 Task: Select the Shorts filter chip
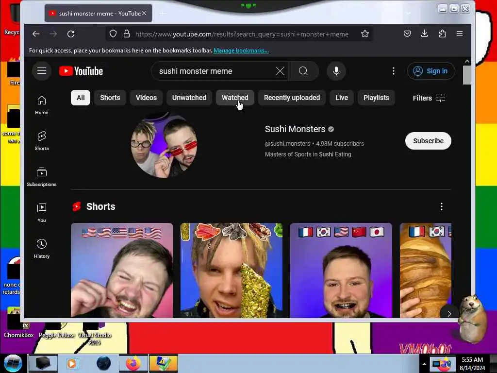[x=110, y=98]
